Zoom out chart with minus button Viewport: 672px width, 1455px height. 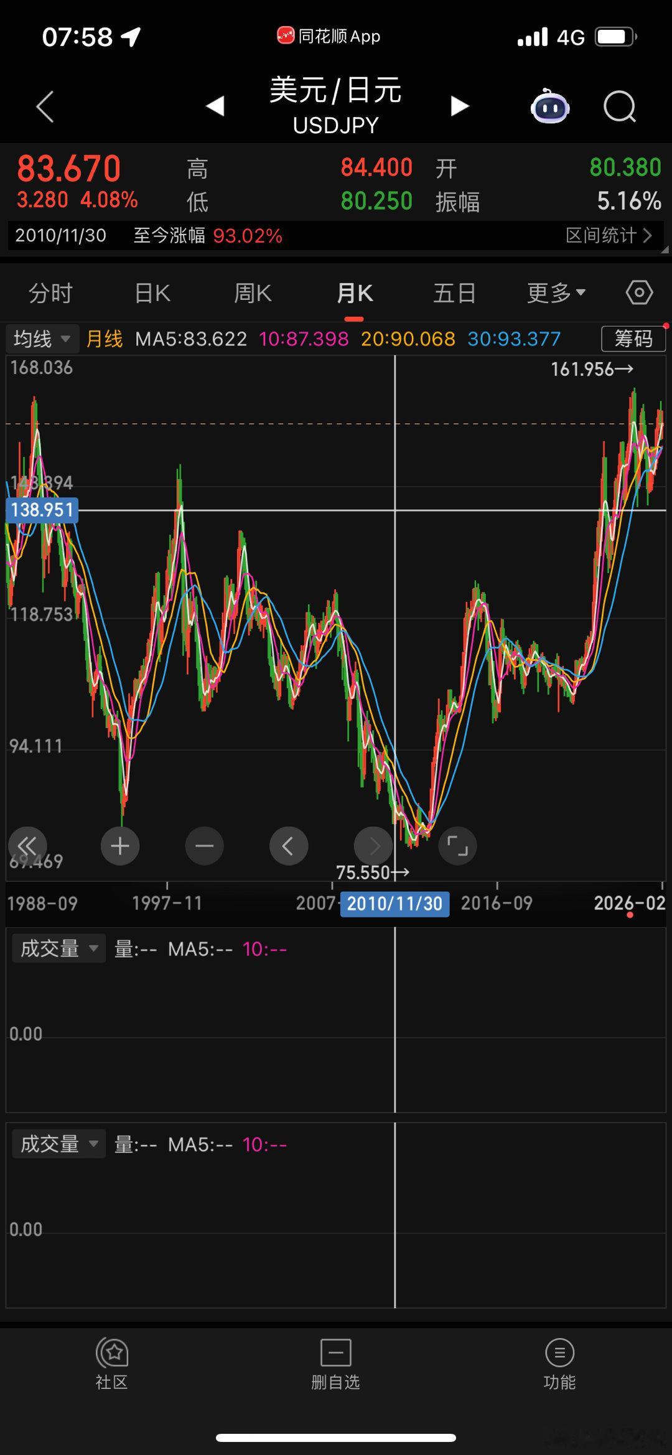204,846
